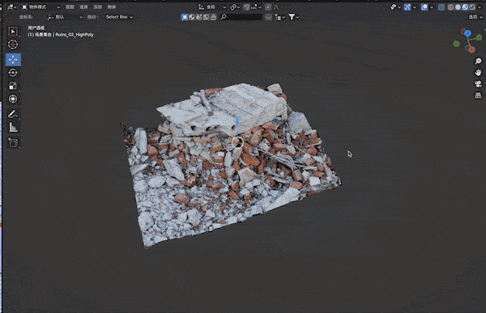Click the fifth selection mode icon
The height and width of the screenshot is (313, 486).
click(213, 17)
